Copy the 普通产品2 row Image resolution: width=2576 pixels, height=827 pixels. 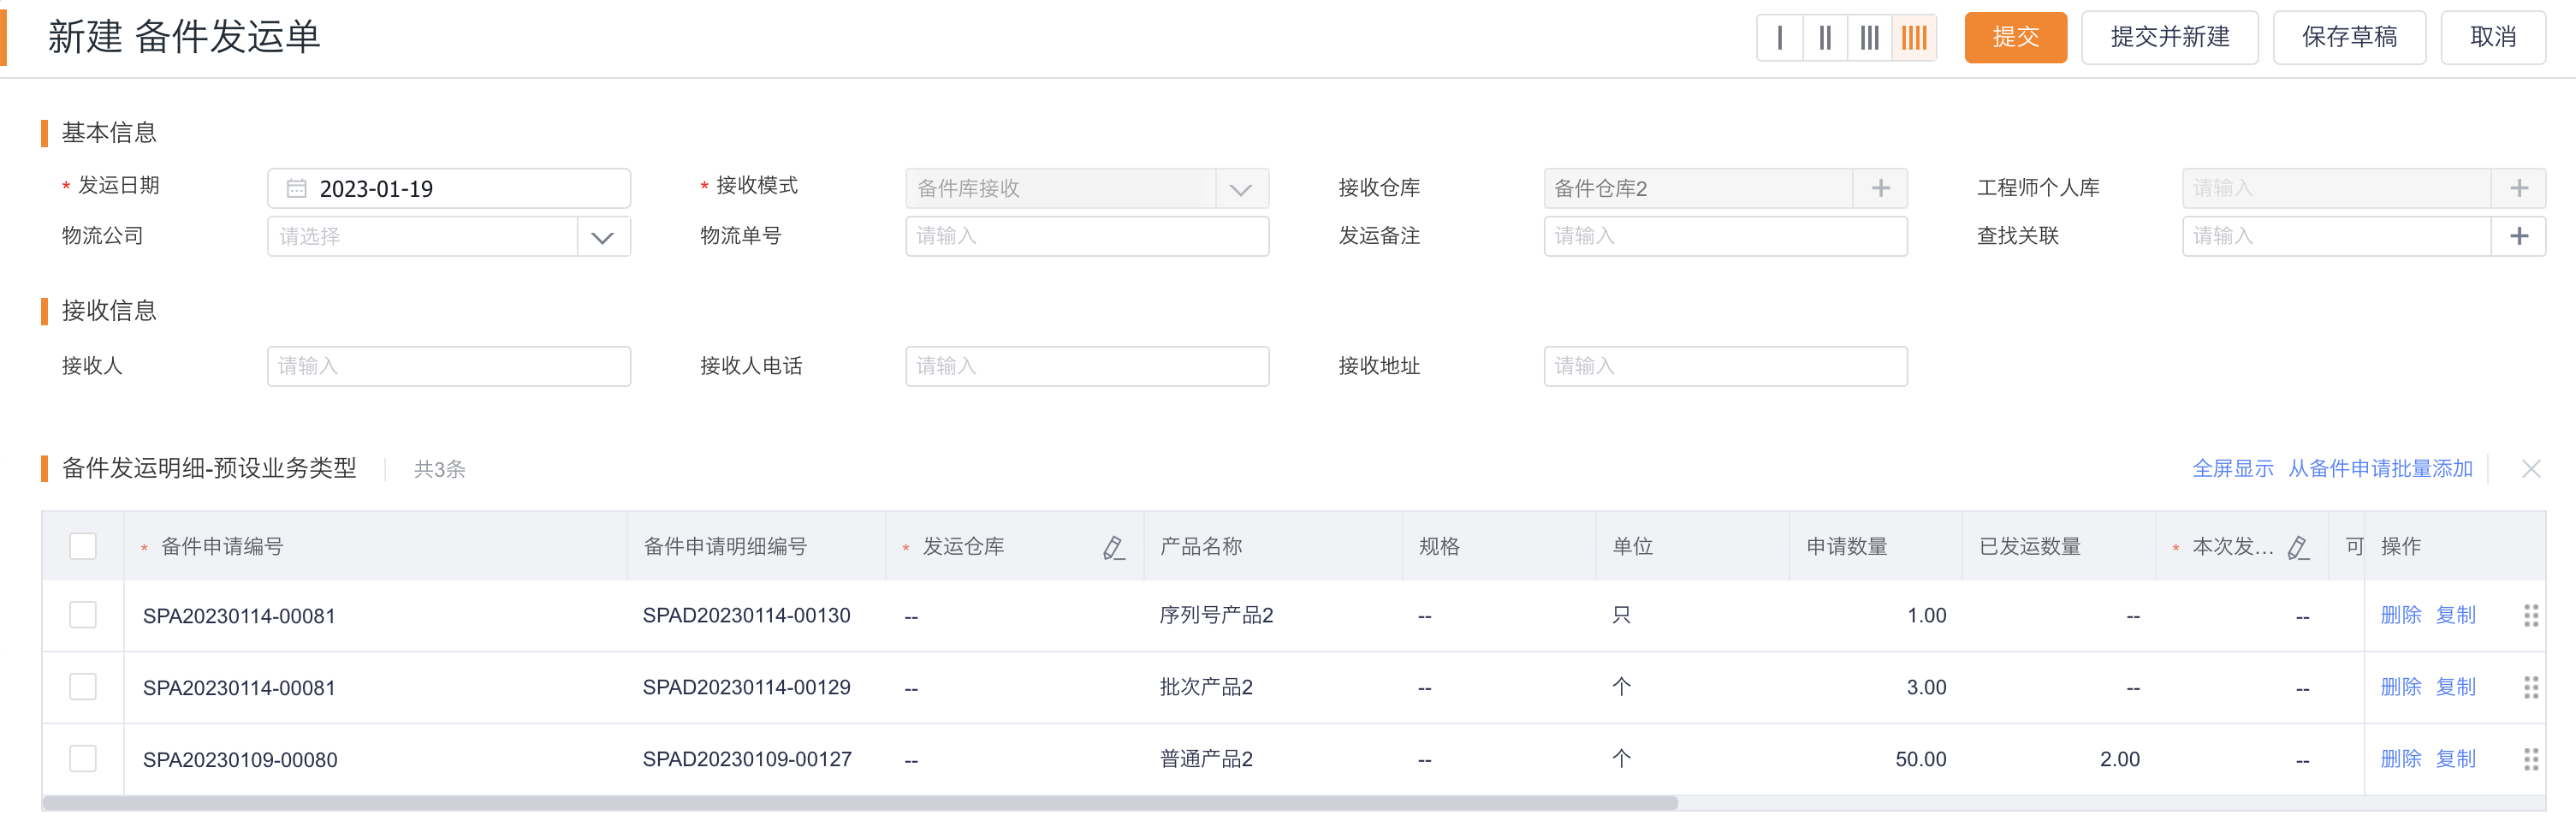2455,759
